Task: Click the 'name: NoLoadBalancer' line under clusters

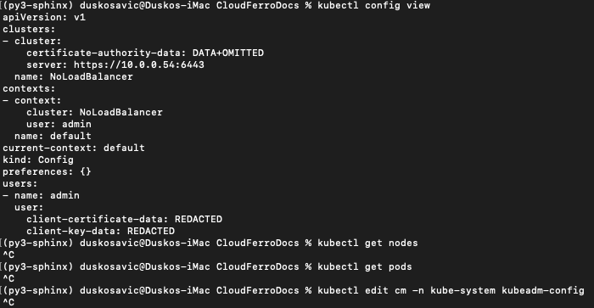Action: [74, 76]
